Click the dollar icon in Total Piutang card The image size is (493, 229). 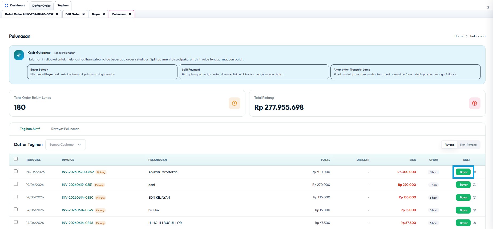click(475, 103)
